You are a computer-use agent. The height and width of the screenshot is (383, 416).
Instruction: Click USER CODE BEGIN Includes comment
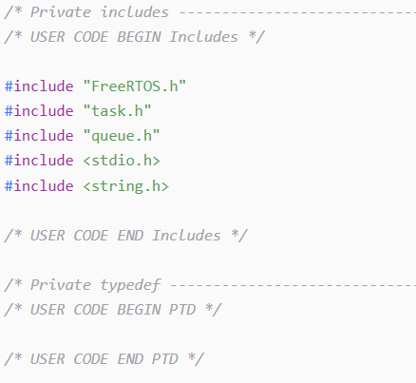click(134, 37)
